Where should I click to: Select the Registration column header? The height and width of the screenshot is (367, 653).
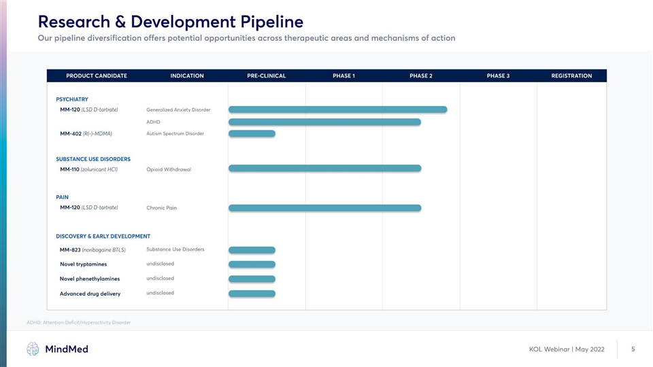click(571, 75)
